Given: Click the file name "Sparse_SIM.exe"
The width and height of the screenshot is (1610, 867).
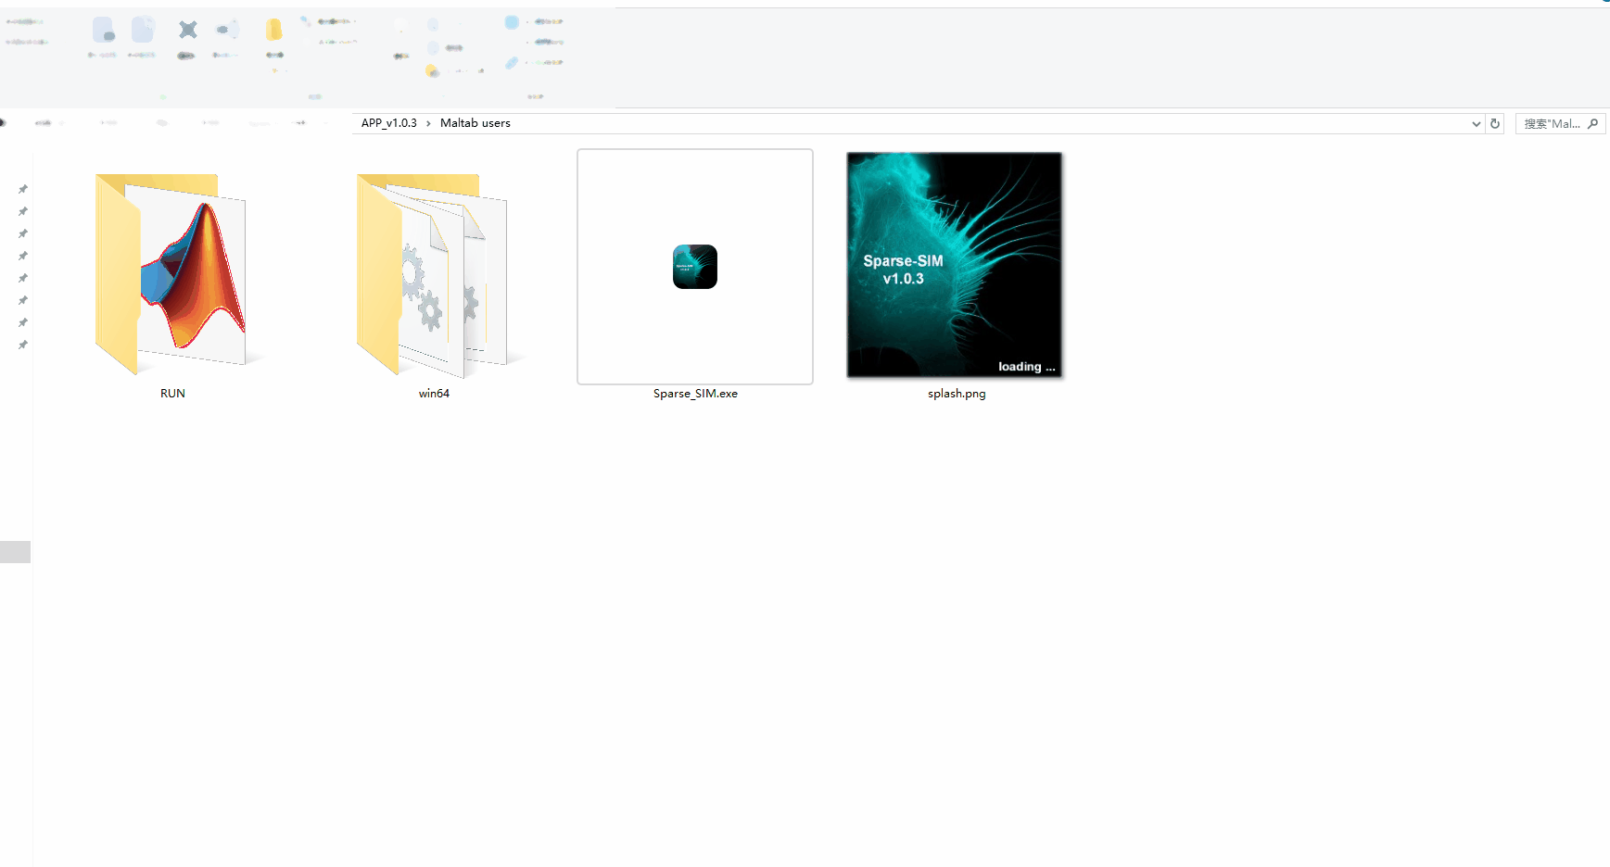Looking at the screenshot, I should click(x=695, y=394).
